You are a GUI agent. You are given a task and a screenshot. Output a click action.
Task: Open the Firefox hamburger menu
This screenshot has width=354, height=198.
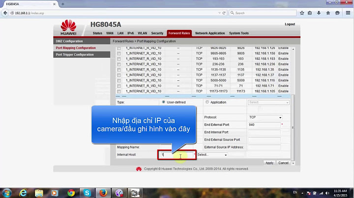pos(348,13)
